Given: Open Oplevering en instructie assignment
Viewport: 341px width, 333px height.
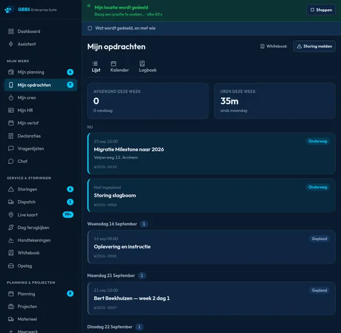Looking at the screenshot, I should (211, 247).
